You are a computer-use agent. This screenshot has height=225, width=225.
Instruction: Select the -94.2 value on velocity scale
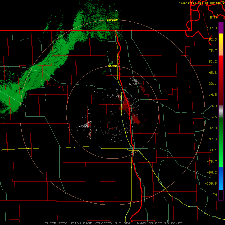coord(212,172)
